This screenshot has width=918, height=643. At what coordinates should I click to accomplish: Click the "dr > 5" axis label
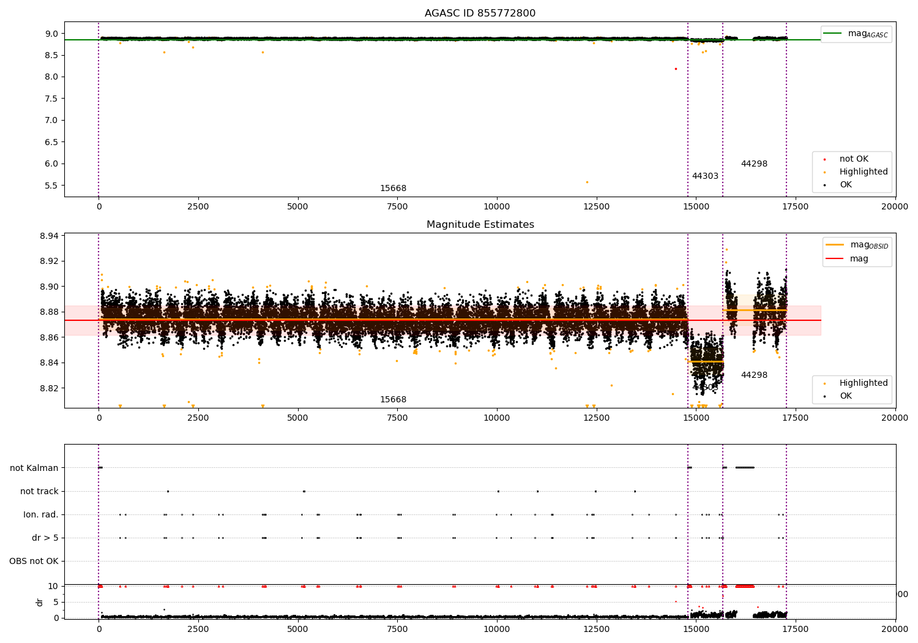tap(45, 538)
